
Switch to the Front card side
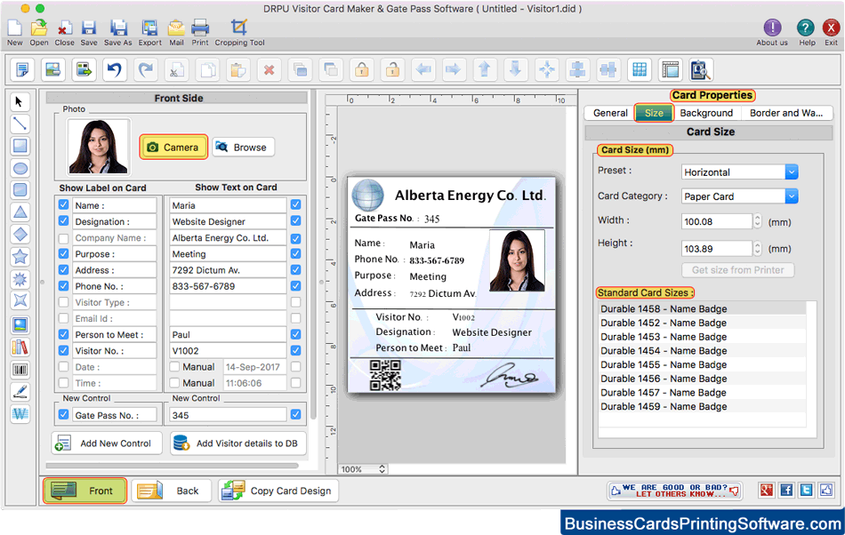(x=85, y=491)
